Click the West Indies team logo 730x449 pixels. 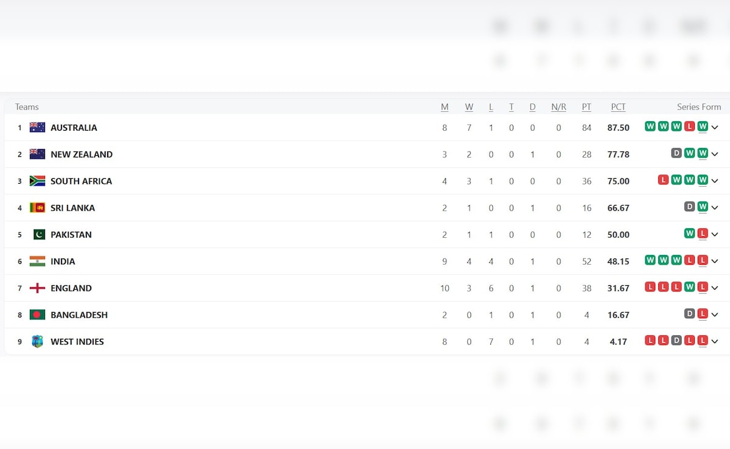[37, 341]
